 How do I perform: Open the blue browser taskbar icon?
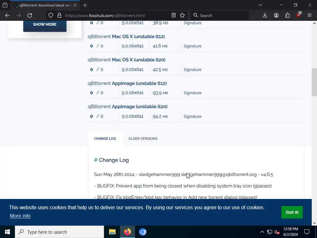(x=142, y=232)
